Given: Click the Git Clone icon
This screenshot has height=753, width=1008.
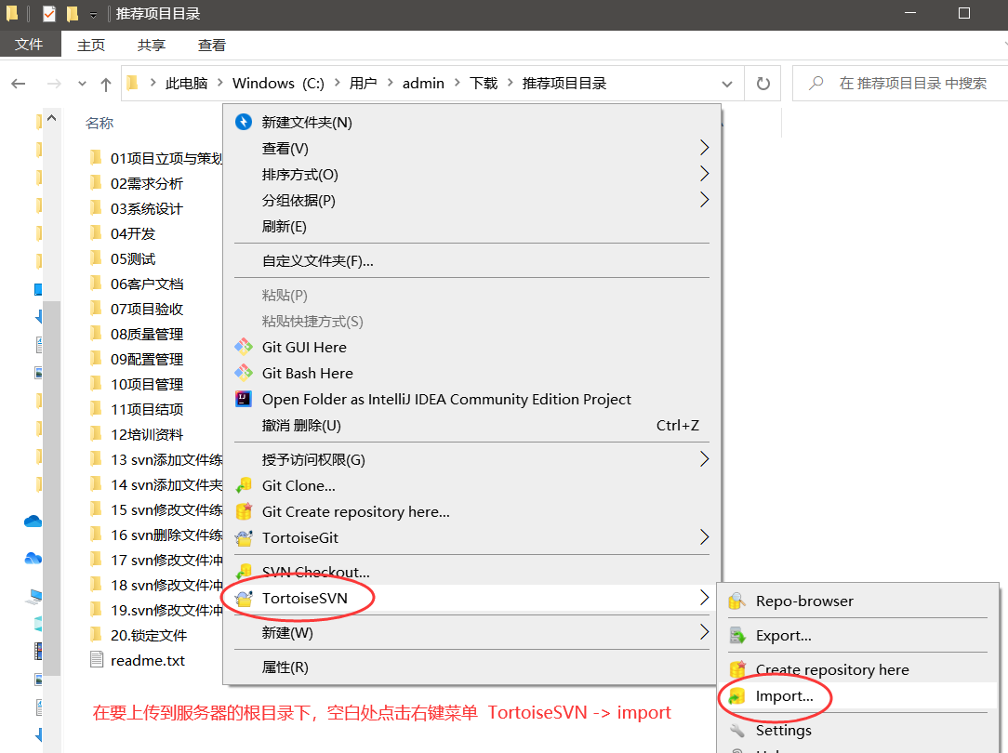Looking at the screenshot, I should (244, 485).
